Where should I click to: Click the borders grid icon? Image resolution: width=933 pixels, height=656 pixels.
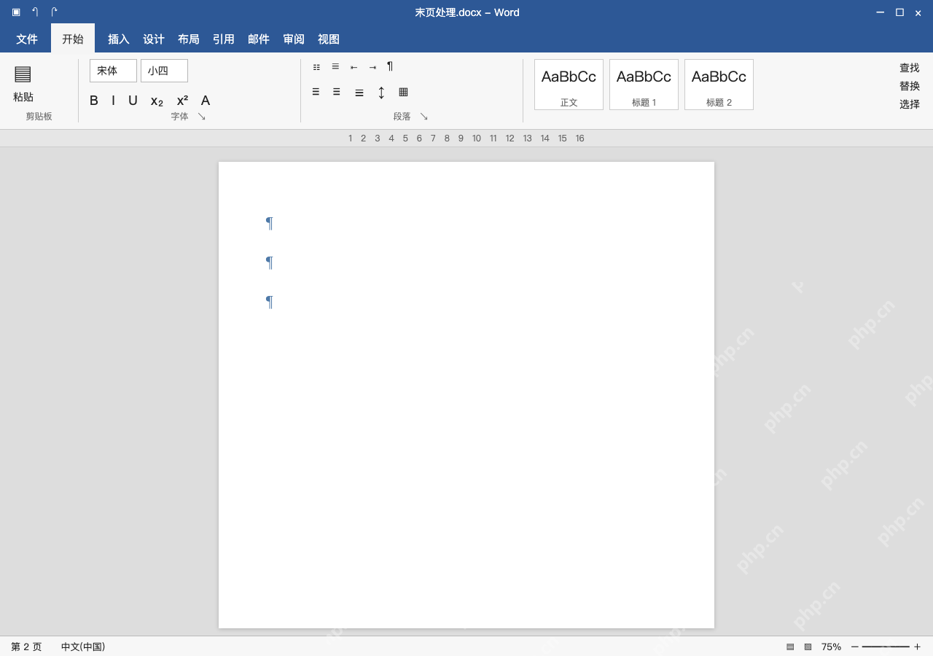pos(403,92)
